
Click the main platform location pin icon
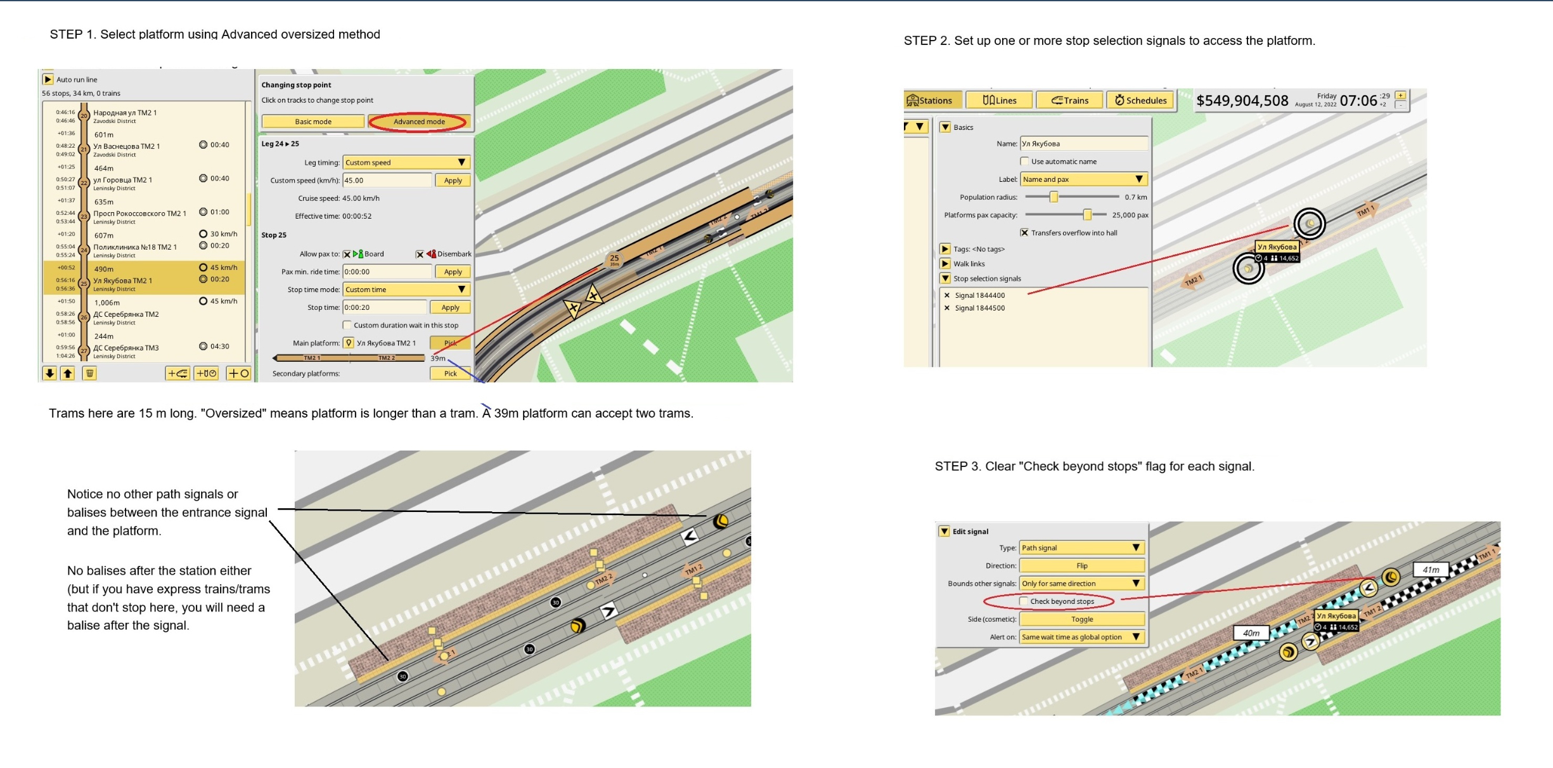349,343
